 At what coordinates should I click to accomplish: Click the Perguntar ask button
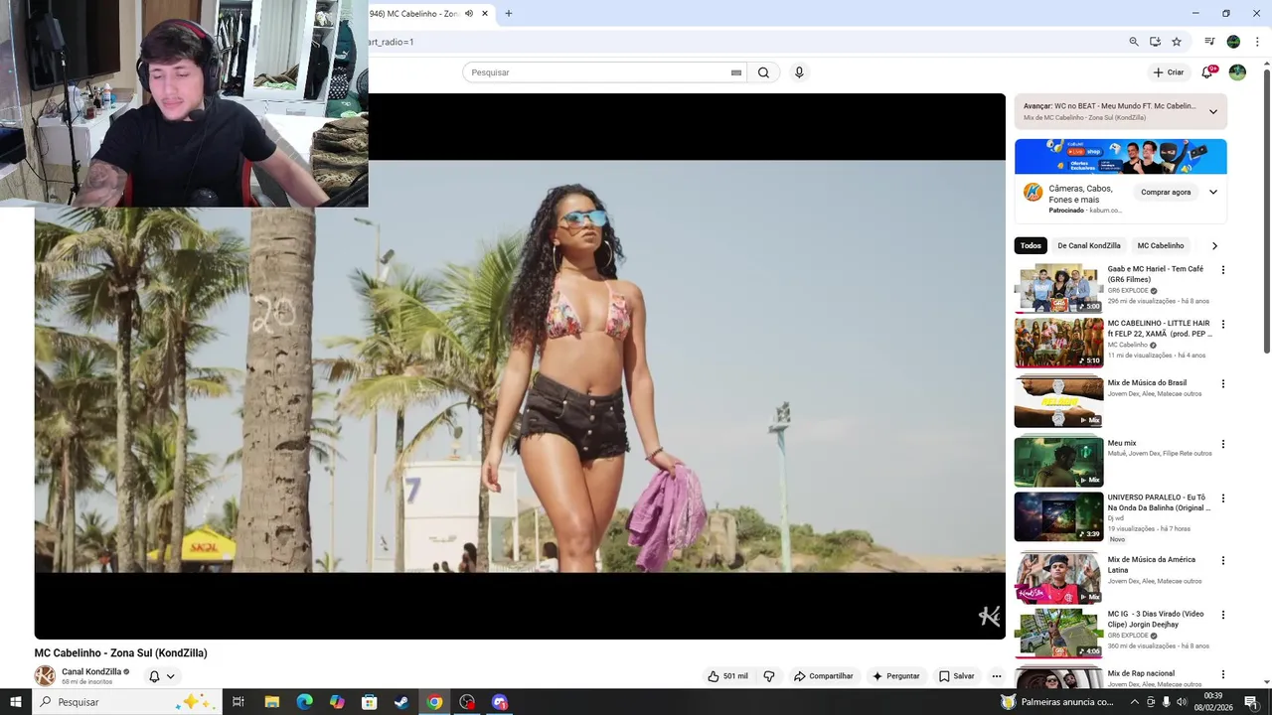(x=896, y=676)
